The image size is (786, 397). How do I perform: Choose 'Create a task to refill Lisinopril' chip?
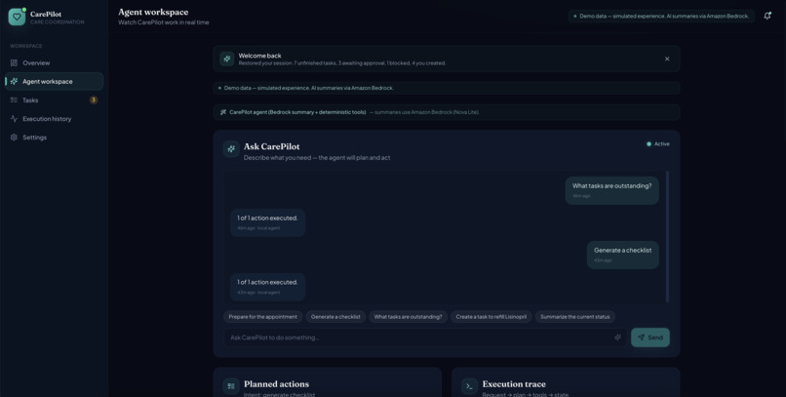tap(491, 317)
